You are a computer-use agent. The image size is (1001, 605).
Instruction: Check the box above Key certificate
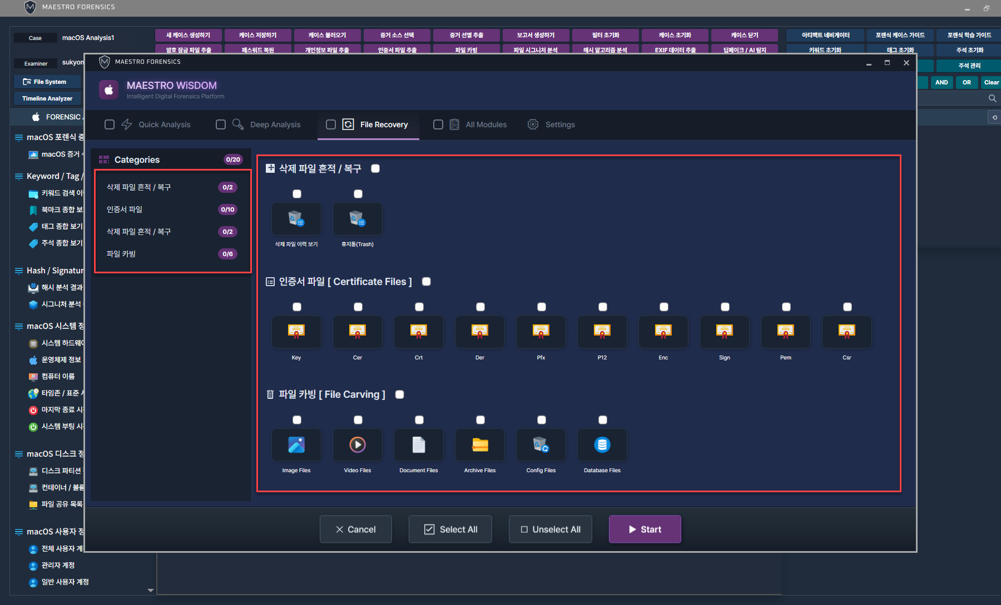pos(297,307)
